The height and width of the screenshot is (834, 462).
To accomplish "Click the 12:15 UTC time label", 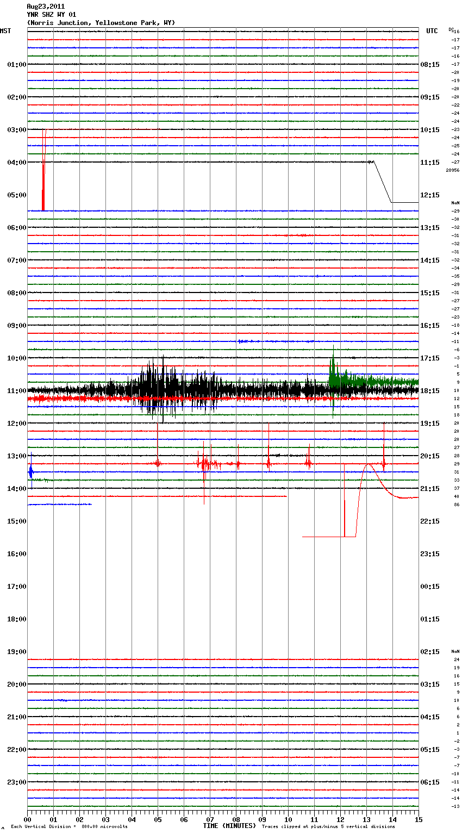I will pos(430,195).
